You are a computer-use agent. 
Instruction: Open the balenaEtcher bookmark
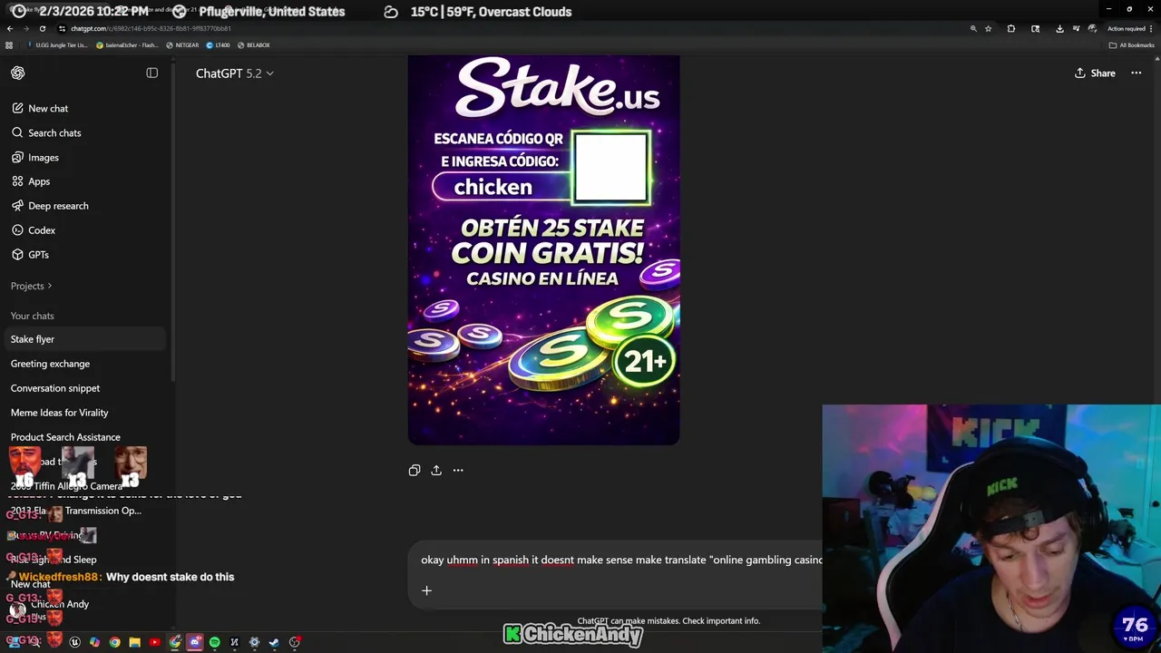pyautogui.click(x=129, y=44)
